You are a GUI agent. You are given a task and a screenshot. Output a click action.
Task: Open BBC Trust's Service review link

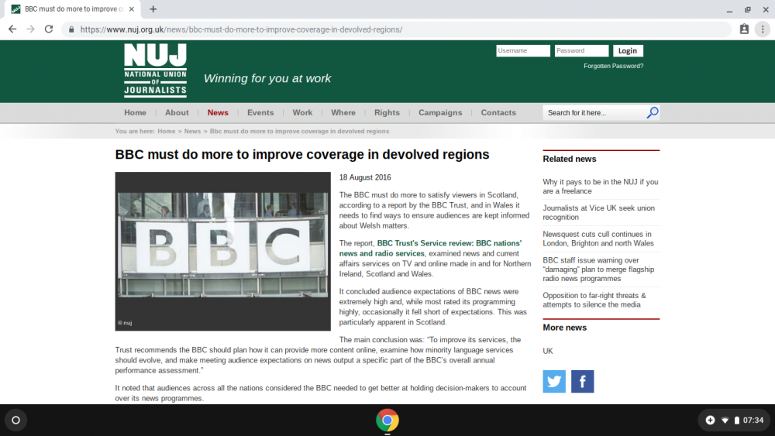pos(430,249)
